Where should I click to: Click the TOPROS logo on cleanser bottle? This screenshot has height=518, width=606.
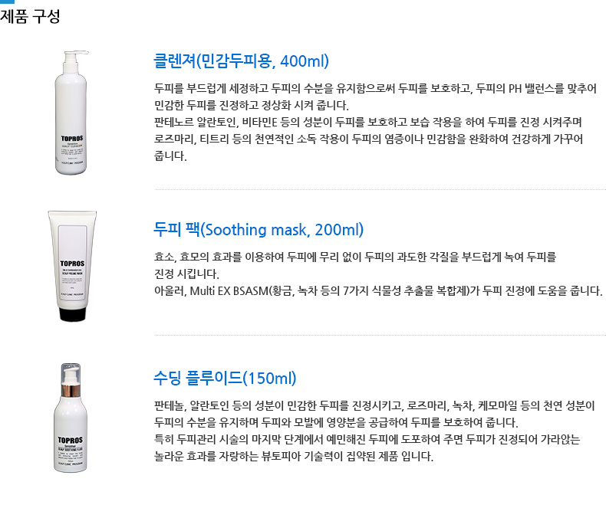pos(72,139)
